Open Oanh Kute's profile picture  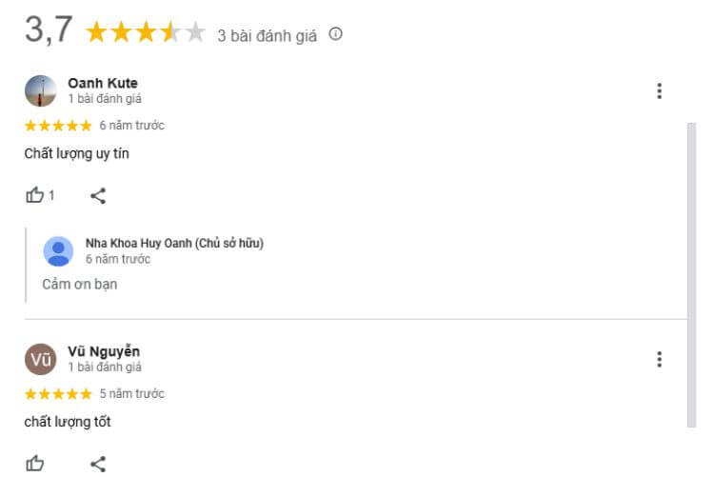[40, 90]
